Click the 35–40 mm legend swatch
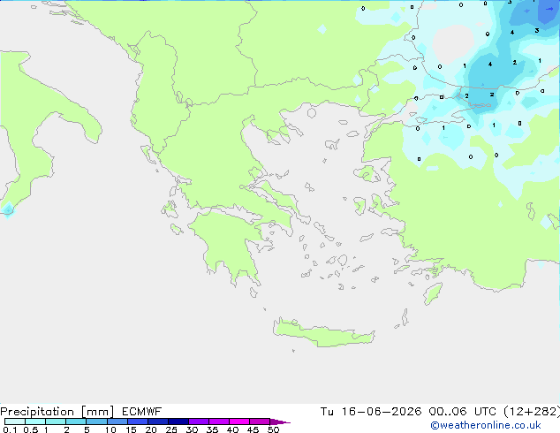 (219, 422)
